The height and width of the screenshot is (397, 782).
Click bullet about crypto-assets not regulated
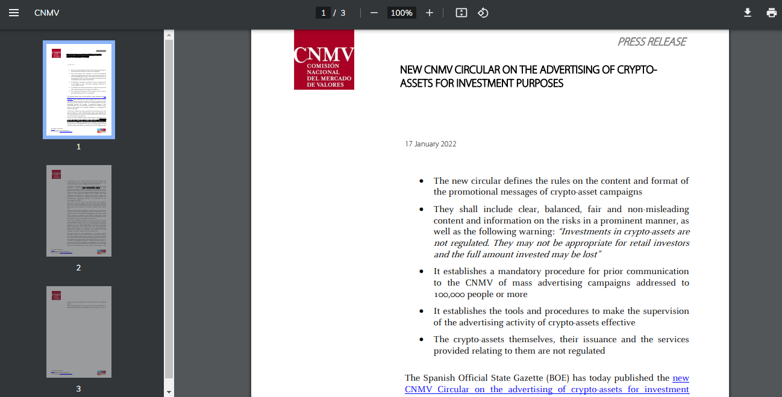click(x=561, y=345)
